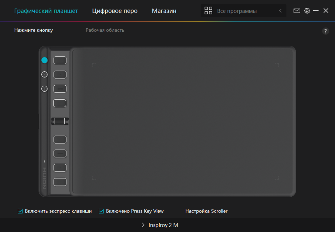Click the scroller wheel in the key column
Image resolution: width=335 pixels, height=232 pixels.
pyautogui.click(x=60, y=121)
